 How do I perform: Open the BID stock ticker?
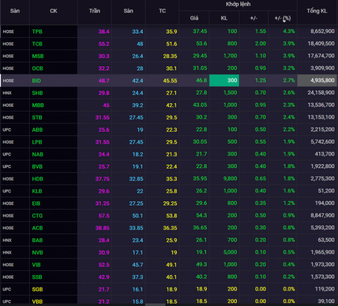(x=36, y=81)
